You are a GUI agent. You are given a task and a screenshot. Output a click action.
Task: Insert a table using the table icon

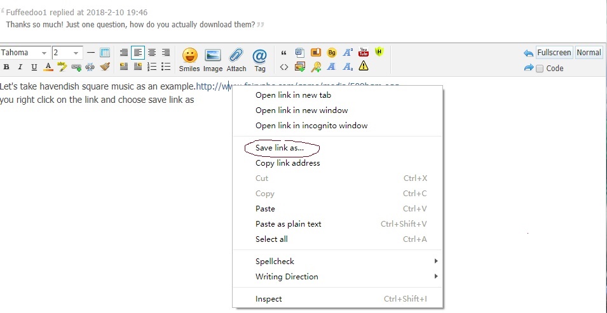tap(106, 53)
